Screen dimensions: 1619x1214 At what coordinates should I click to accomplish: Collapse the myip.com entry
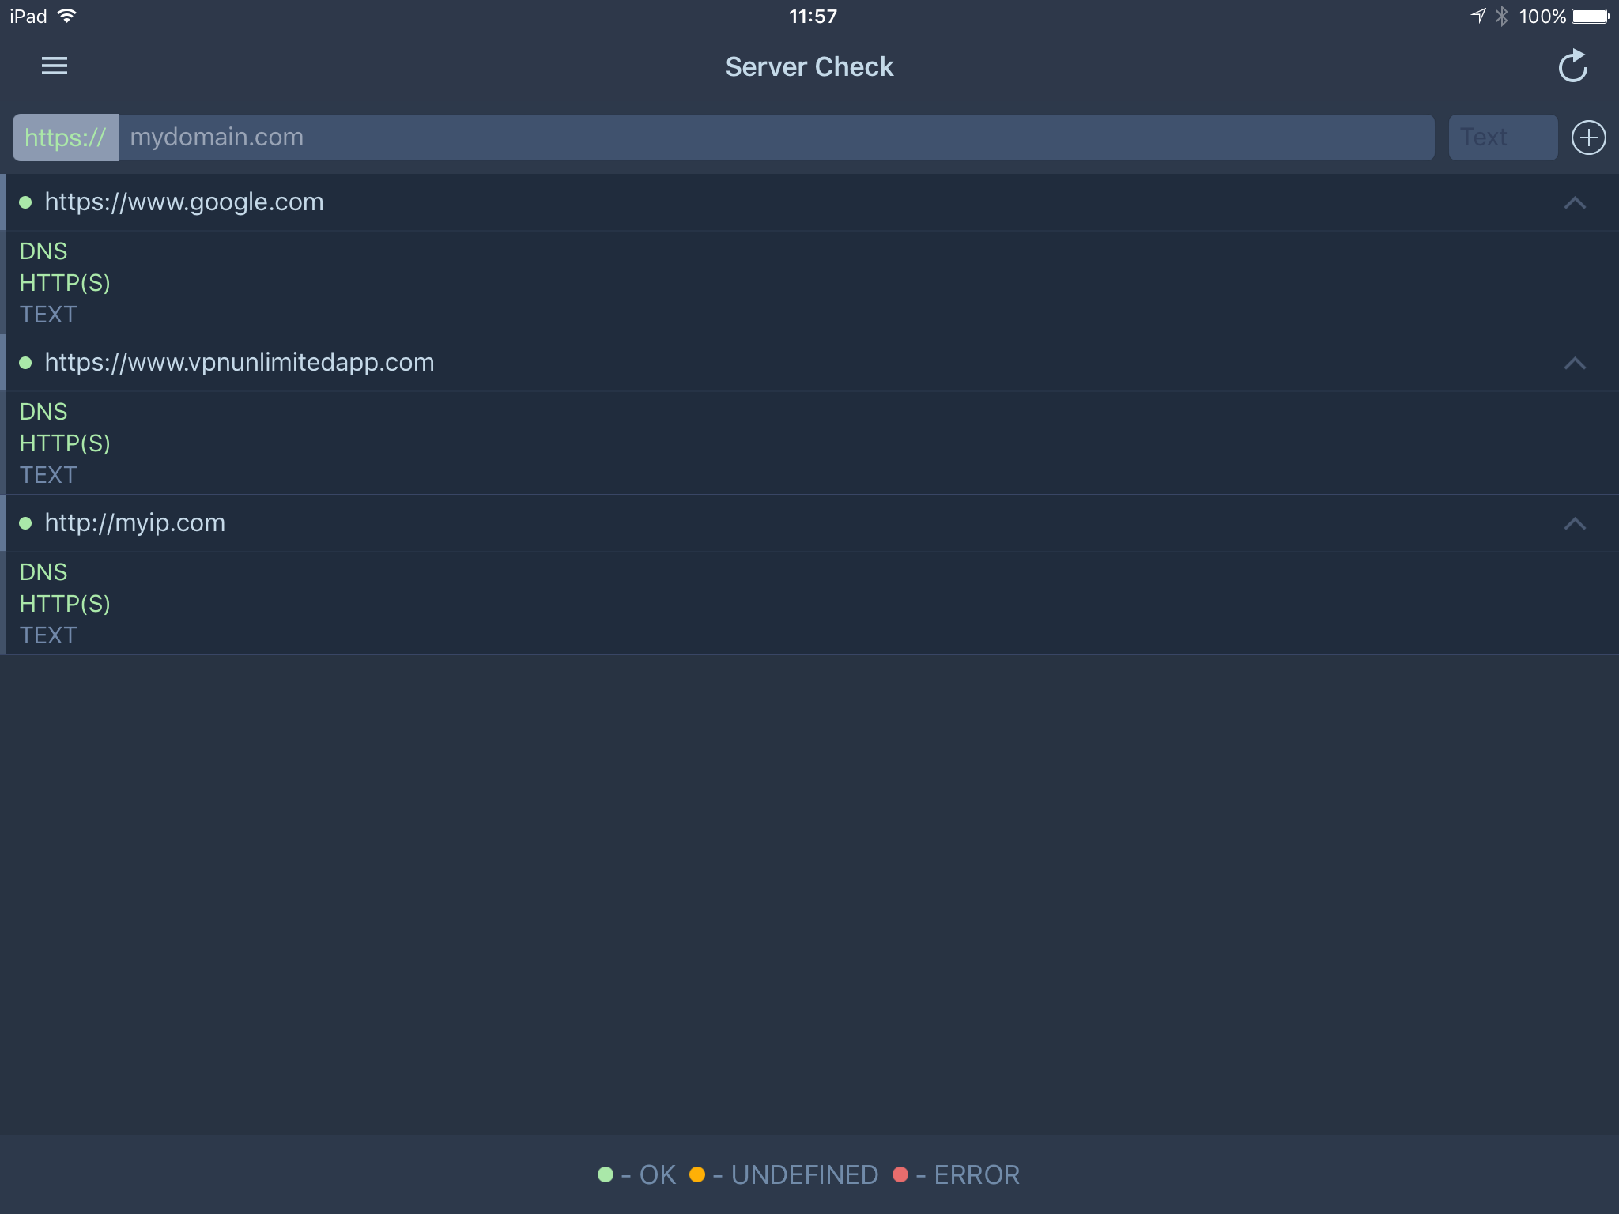pyautogui.click(x=1575, y=524)
